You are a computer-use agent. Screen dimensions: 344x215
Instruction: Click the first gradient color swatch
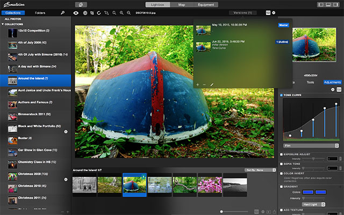[308, 192]
